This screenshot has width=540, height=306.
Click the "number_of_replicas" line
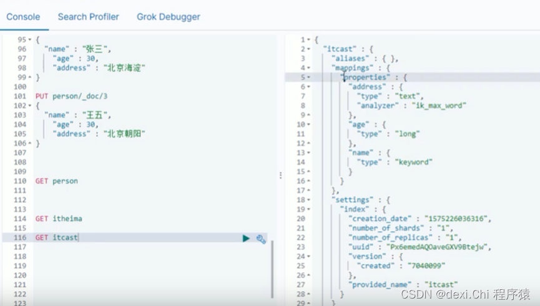pyautogui.click(x=405, y=237)
